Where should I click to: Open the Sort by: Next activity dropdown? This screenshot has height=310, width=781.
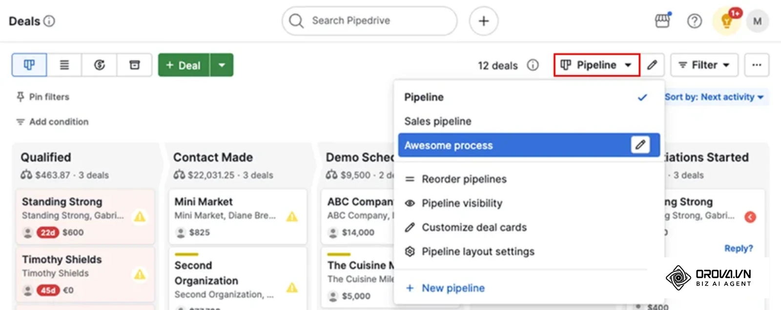point(714,97)
